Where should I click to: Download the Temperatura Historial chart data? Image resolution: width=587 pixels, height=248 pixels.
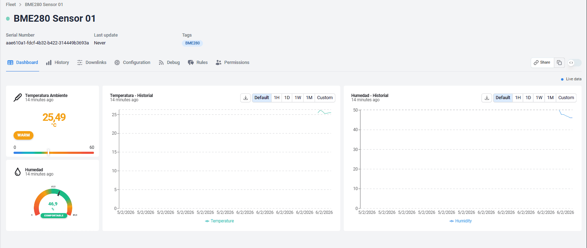(x=245, y=98)
